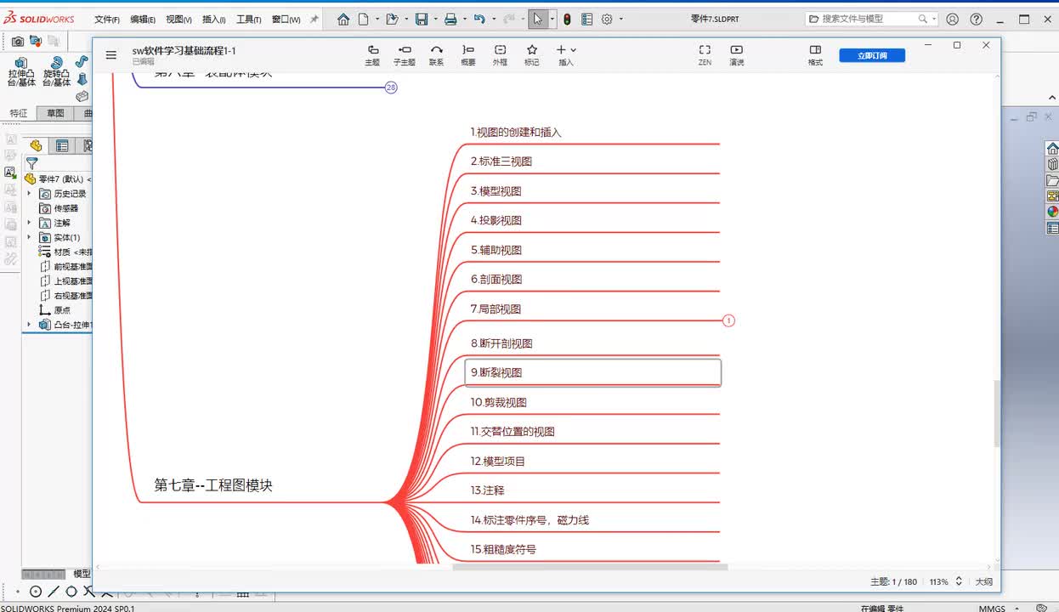Select the 旋转凸台/基体 revolve tool
Screen dimensions: 1059x612
(56, 71)
